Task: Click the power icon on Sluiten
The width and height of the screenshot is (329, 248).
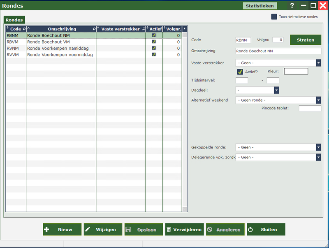Action: [x=250, y=229]
